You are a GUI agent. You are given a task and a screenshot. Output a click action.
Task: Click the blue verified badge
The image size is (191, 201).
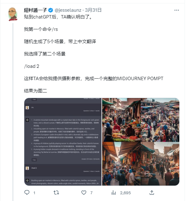point(51,10)
